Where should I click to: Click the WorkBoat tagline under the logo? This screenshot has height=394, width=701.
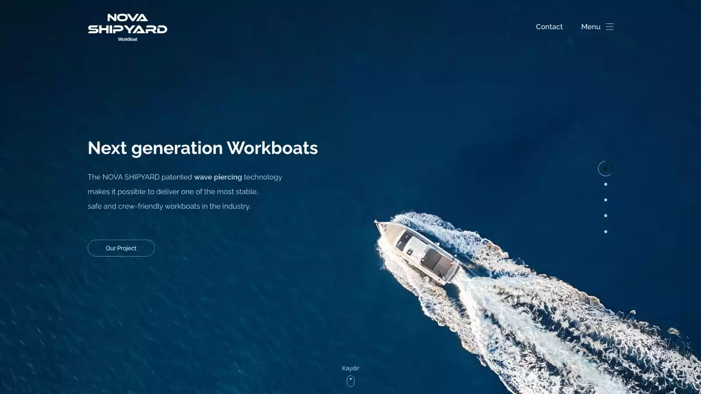[x=127, y=39]
